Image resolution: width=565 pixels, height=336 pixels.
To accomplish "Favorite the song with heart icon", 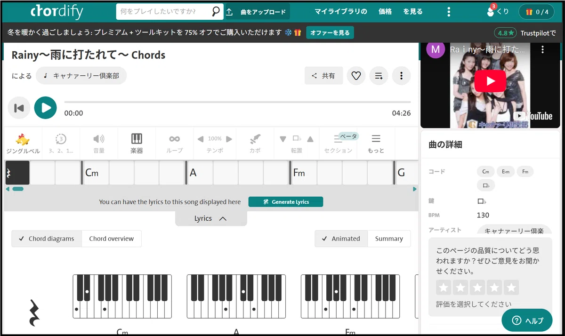I will pyautogui.click(x=356, y=75).
